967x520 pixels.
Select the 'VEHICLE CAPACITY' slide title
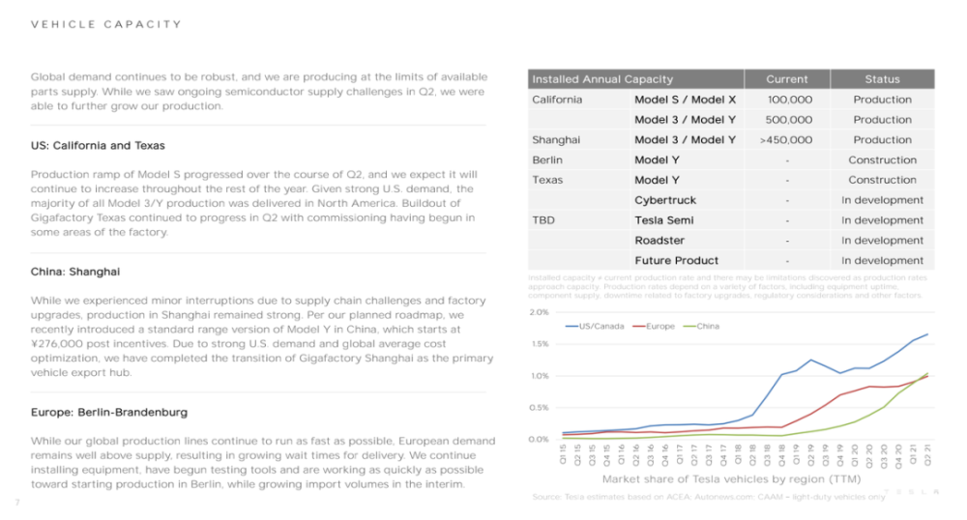[106, 24]
